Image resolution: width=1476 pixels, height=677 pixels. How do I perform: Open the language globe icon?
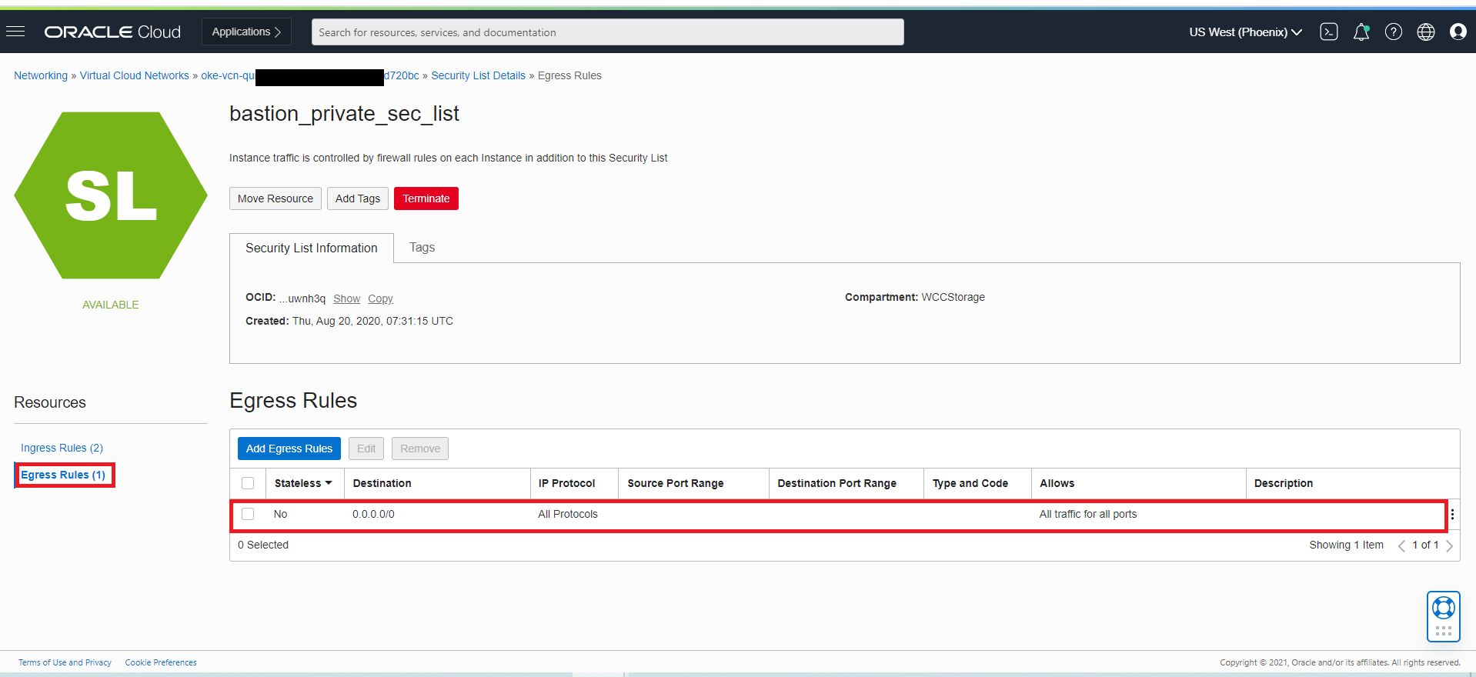(x=1426, y=32)
